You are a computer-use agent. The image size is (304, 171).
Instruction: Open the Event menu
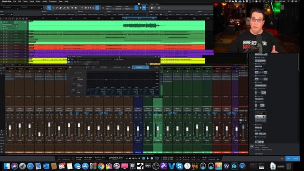point(38,1)
